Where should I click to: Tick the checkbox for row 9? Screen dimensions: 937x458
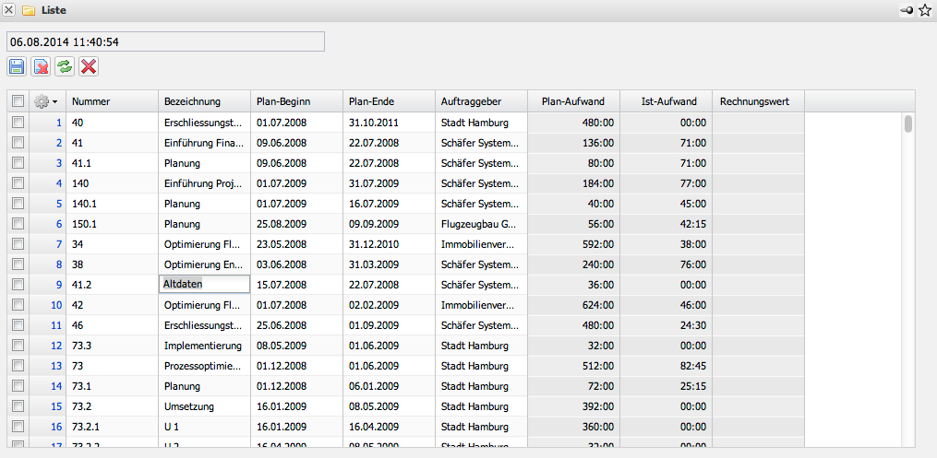coord(18,285)
